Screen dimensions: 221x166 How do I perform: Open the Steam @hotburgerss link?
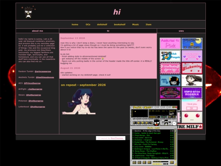(x=34, y=95)
